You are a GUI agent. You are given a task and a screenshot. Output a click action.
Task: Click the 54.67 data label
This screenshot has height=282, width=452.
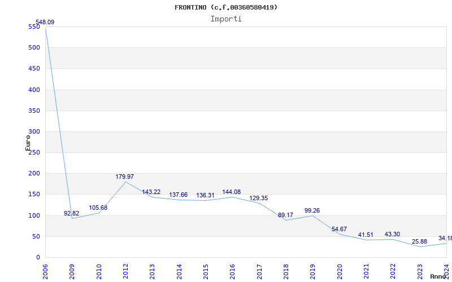[x=339, y=229]
